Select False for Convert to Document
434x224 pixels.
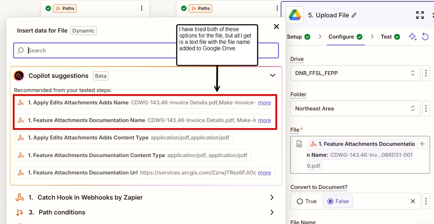pos(338,201)
